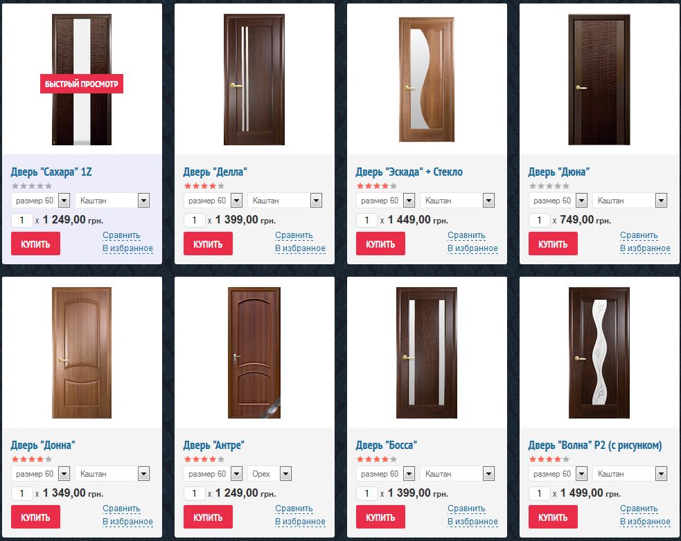Click star rating under Дверь Сахара 1Z
The width and height of the screenshot is (681, 541).
(32, 186)
